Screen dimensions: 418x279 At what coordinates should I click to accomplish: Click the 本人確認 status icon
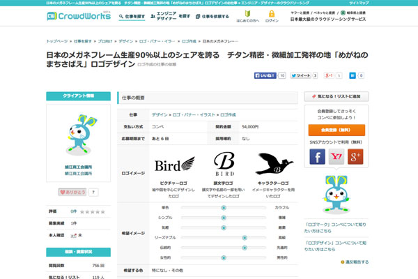pos(74,236)
